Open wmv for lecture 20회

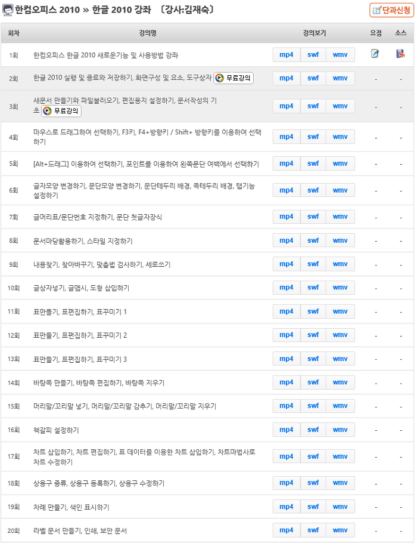(x=340, y=530)
